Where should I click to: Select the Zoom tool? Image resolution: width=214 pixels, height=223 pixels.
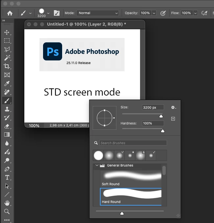(7, 212)
